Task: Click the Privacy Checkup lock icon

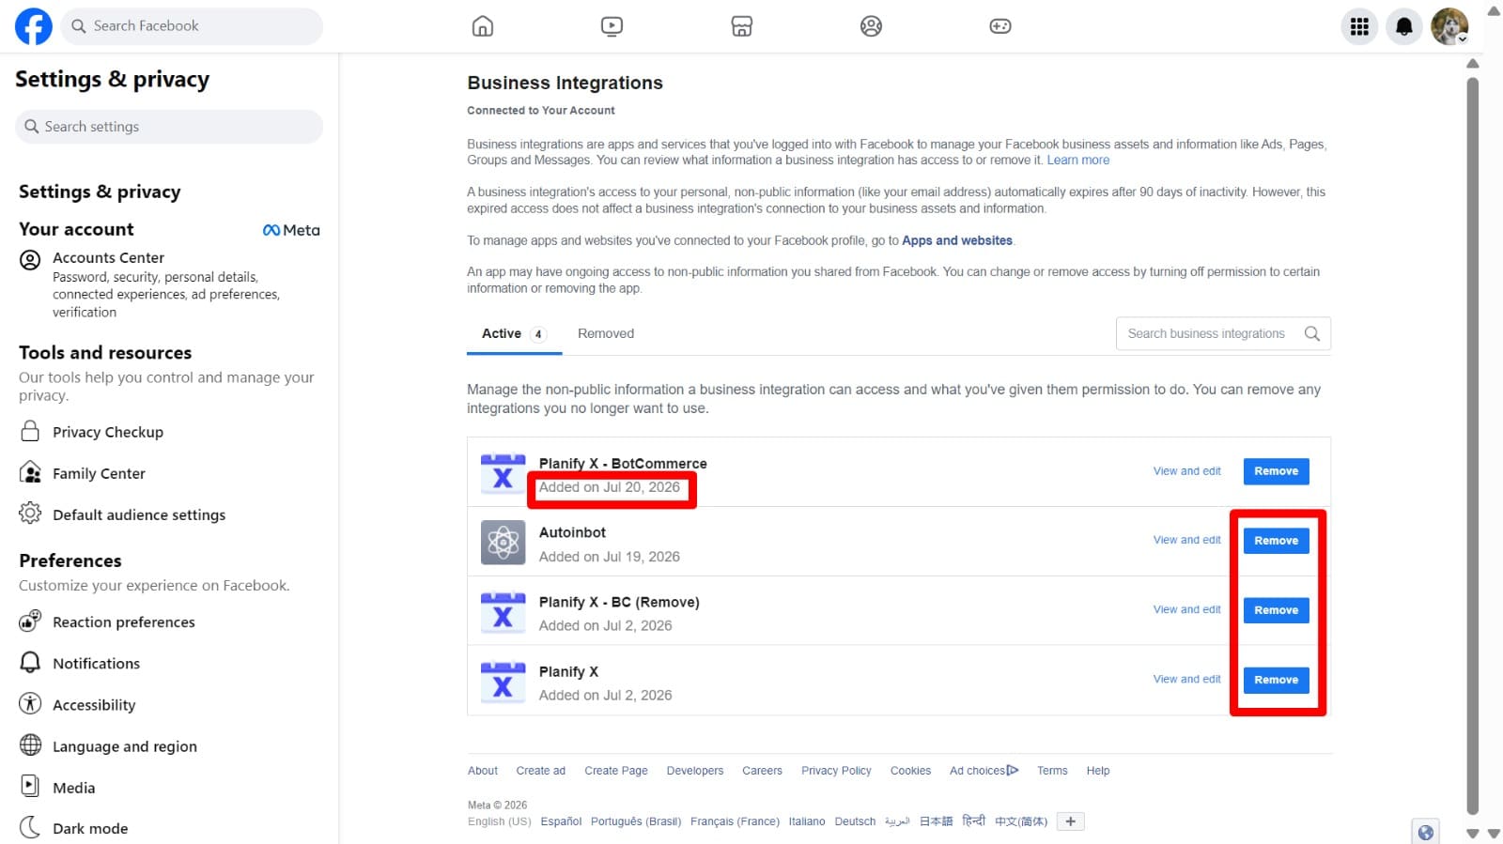Action: pyautogui.click(x=30, y=431)
